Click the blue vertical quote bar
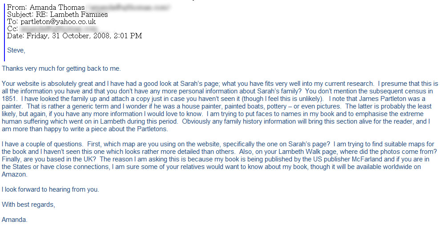The width and height of the screenshot is (440, 229). click(4, 32)
